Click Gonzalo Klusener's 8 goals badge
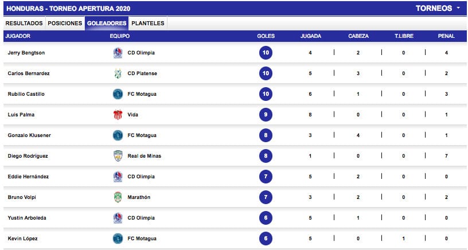 (x=266, y=135)
